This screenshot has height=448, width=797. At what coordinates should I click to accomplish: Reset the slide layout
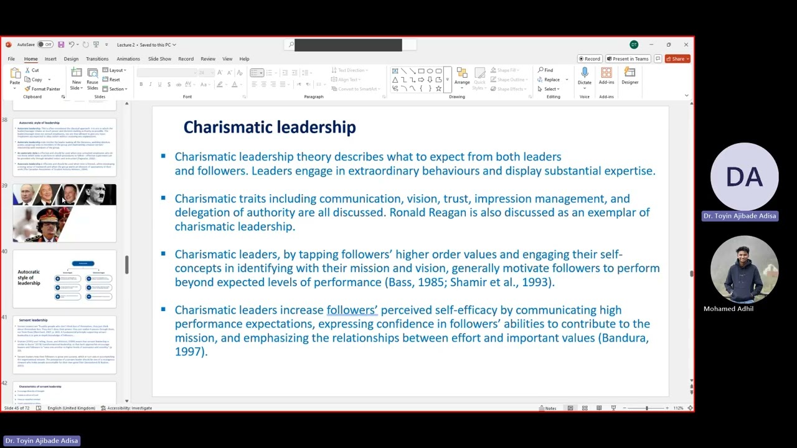point(111,80)
